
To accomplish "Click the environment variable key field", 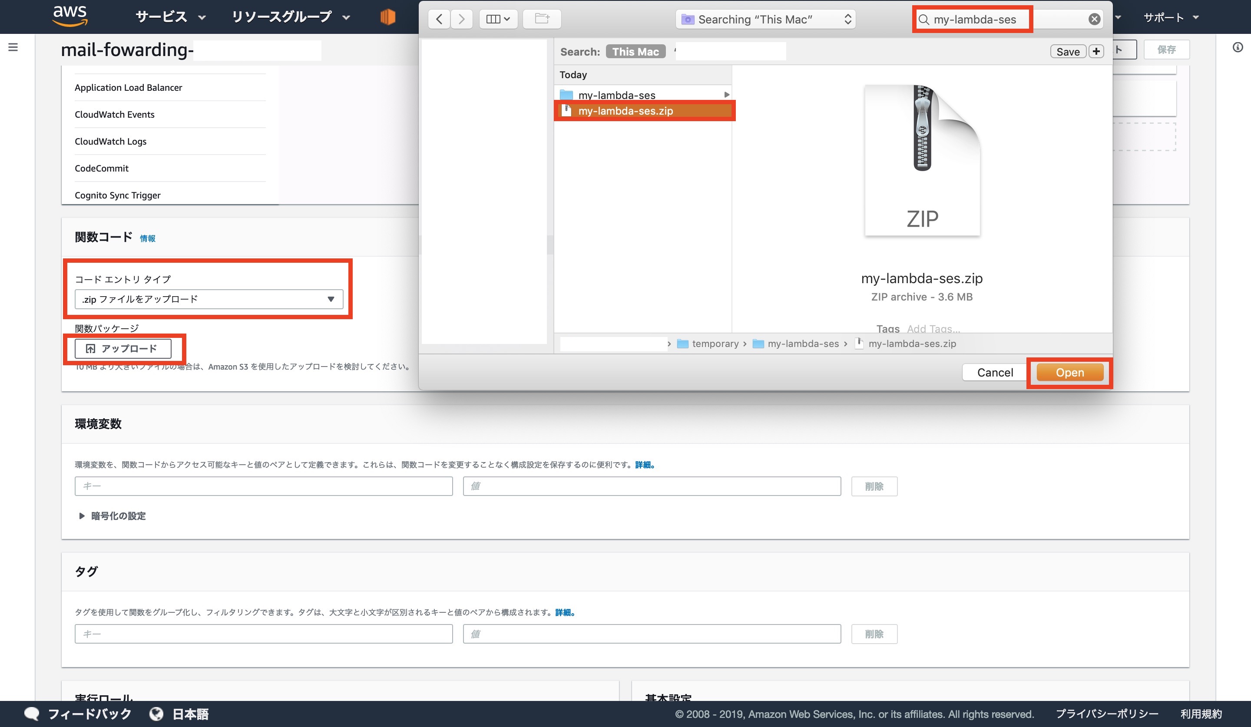I will point(263,486).
